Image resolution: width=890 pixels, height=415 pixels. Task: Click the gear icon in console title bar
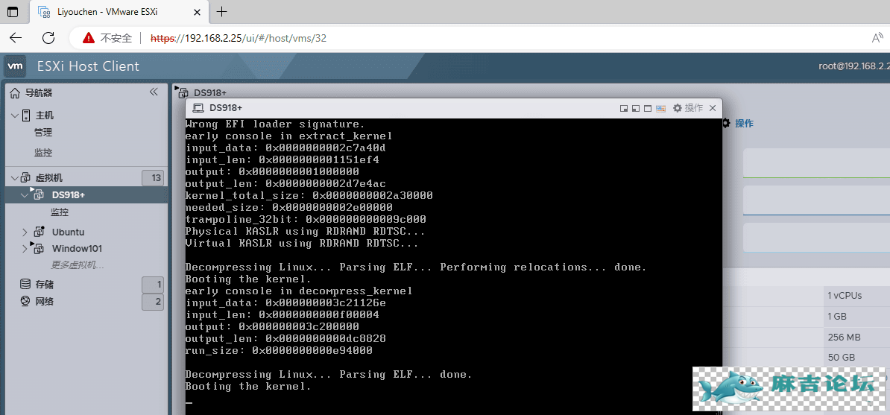tap(677, 108)
